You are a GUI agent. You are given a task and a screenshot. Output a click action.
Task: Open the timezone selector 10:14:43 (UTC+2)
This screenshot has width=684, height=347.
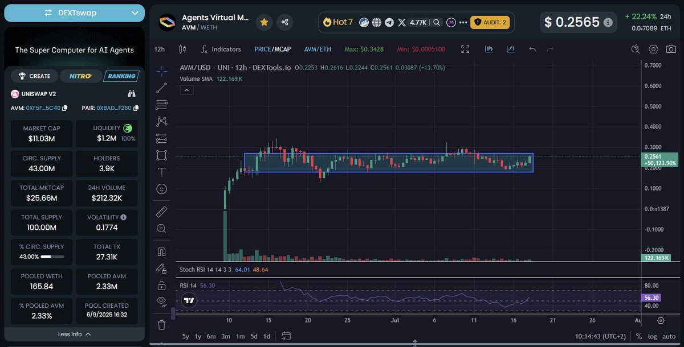pos(600,336)
